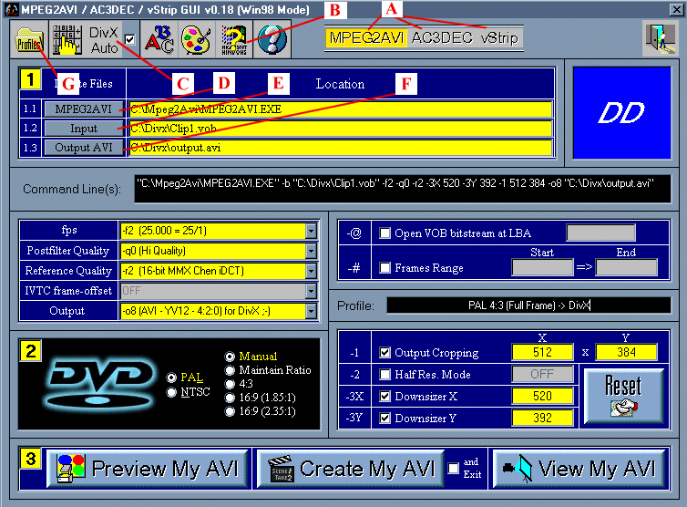Click the MPEG2AVI.EXE location field

coord(341,109)
